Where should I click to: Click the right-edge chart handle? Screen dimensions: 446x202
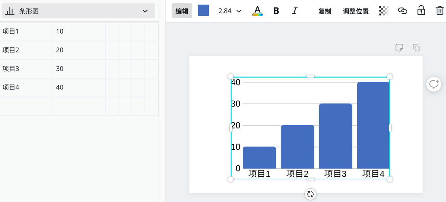coord(390,128)
